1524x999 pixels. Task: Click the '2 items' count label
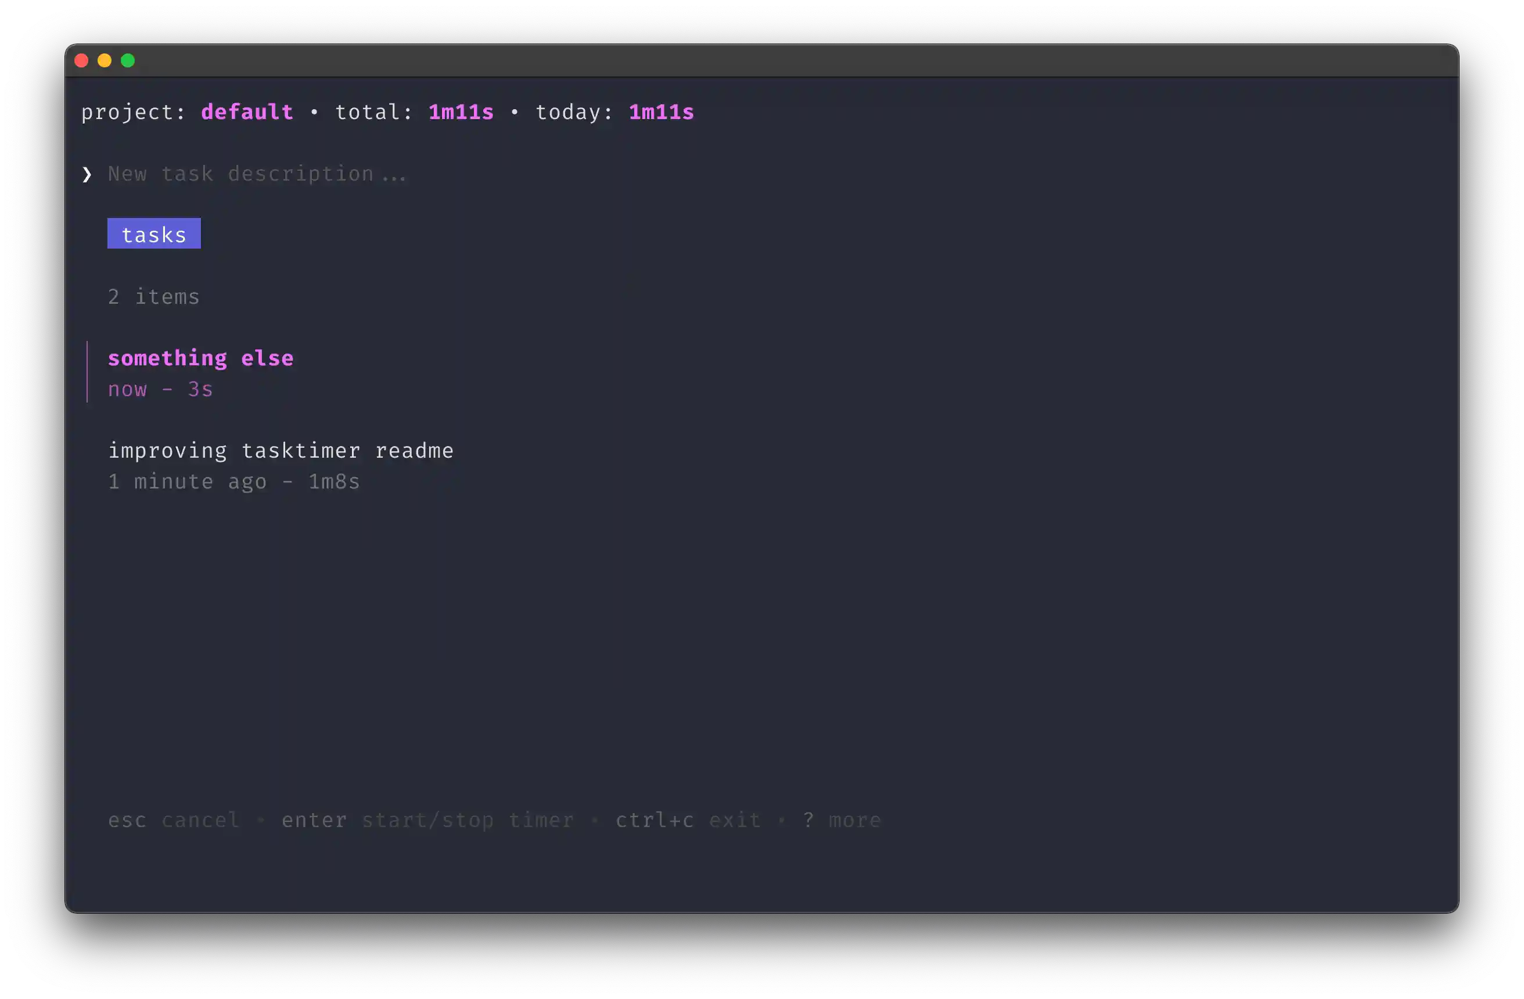(x=154, y=296)
